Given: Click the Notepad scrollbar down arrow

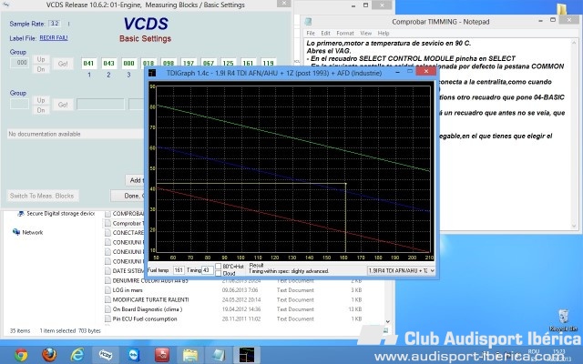Looking at the screenshot, I should coord(575,226).
